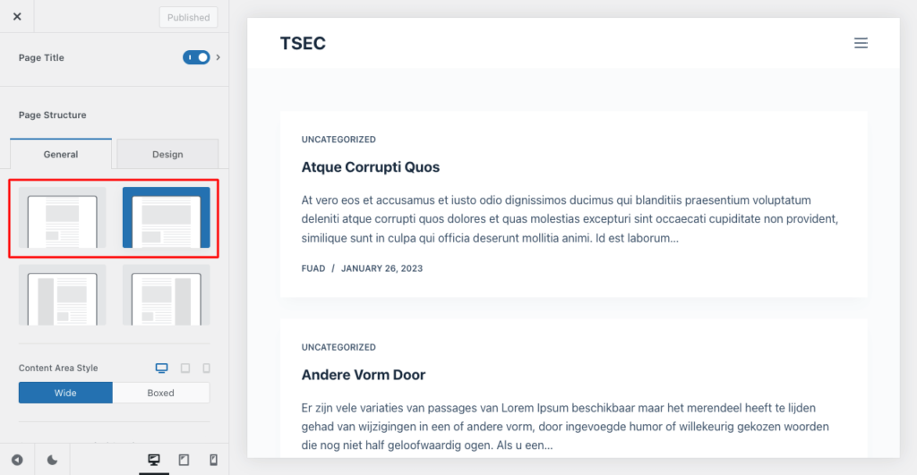Switch preview to desktop in footer
This screenshot has width=917, height=475.
154,460
